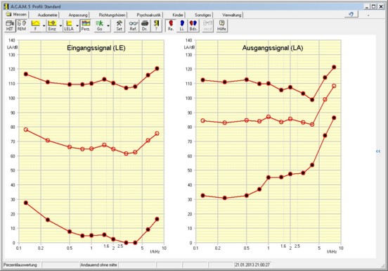Click the undo arrow button at top right
The height and width of the screenshot is (271, 388).
tap(351, 14)
